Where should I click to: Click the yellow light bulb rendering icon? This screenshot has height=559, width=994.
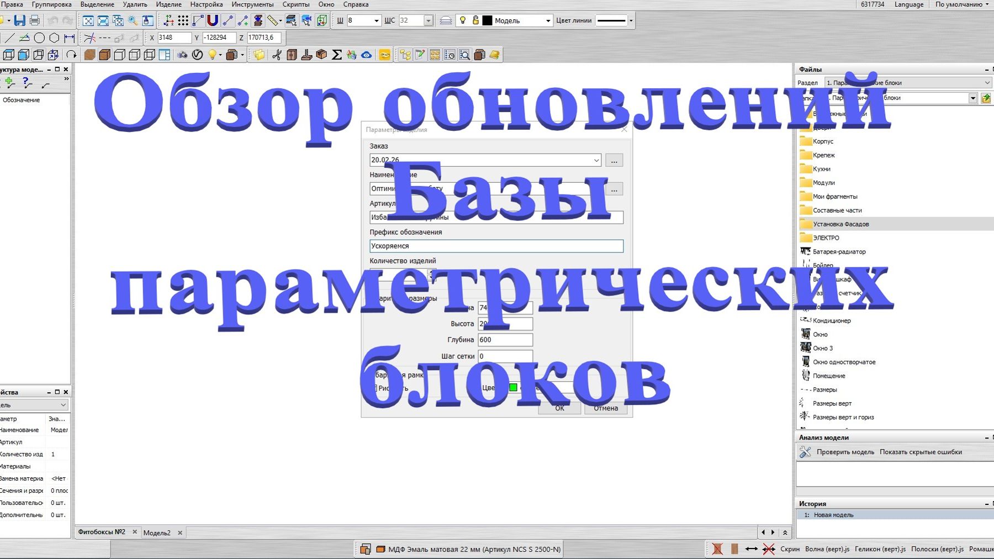coord(212,55)
